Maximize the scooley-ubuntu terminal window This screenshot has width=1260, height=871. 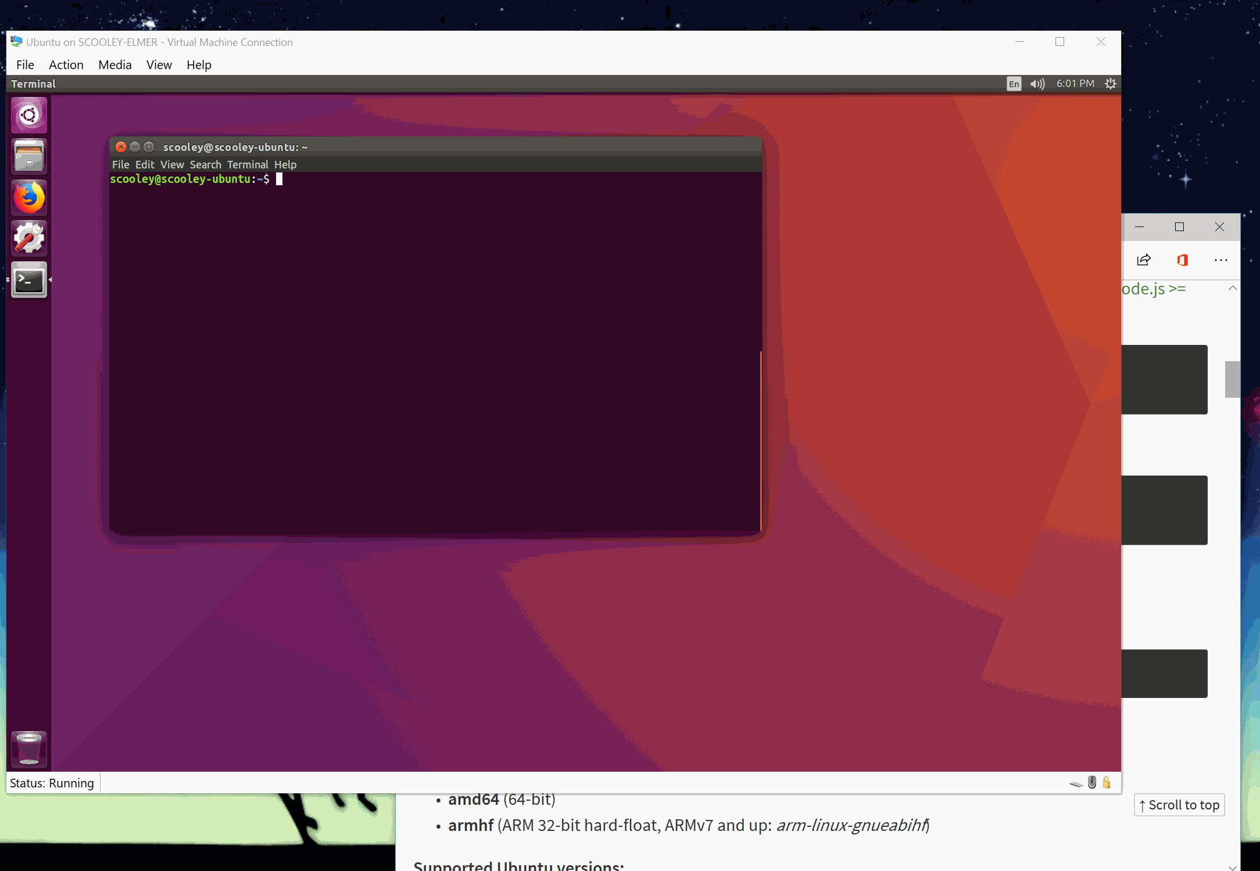149,147
